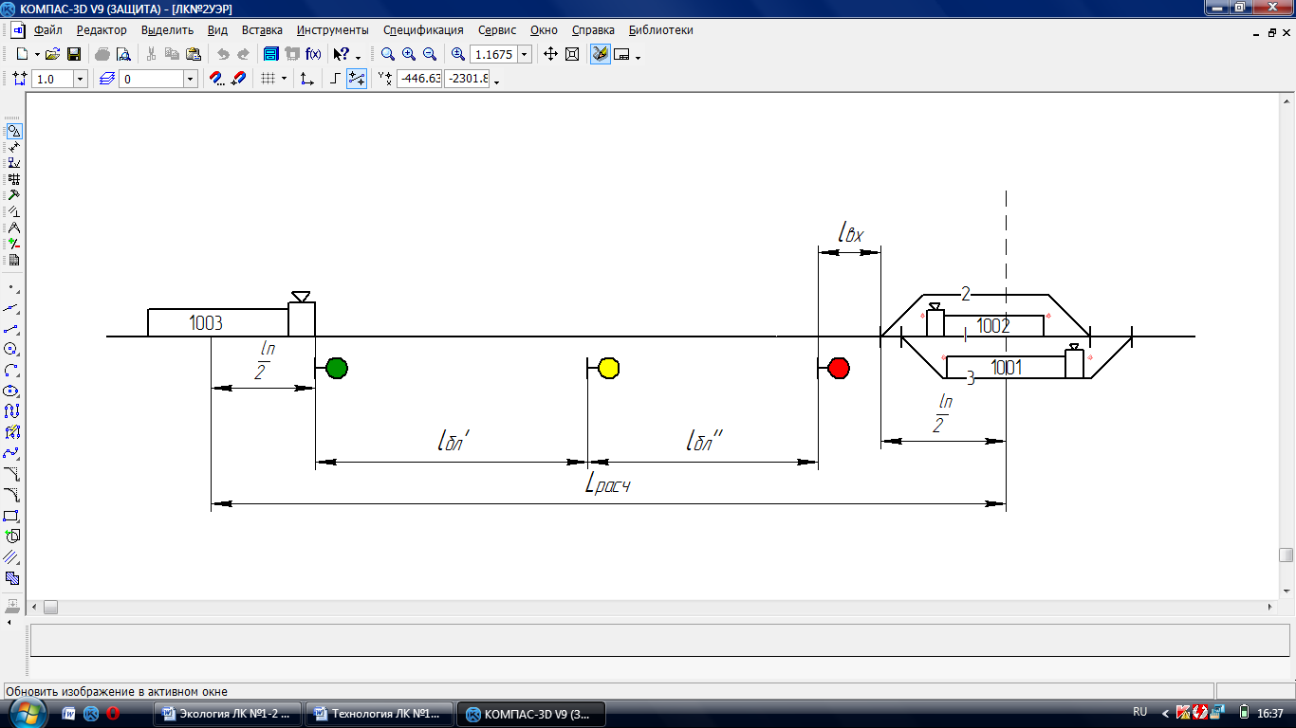Open the Сервис menu
1296x728 pixels.
[498, 30]
